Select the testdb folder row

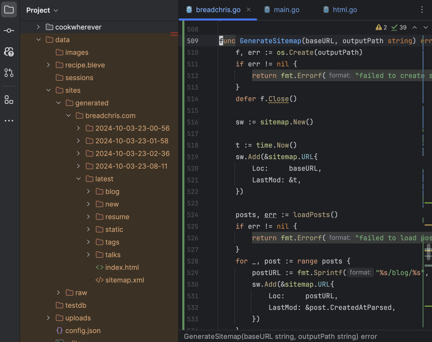pos(99,305)
